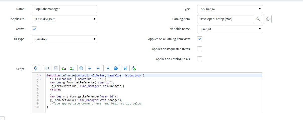Click the Replace (ab→ac) icon
The height and width of the screenshot is (120, 303).
64,68
